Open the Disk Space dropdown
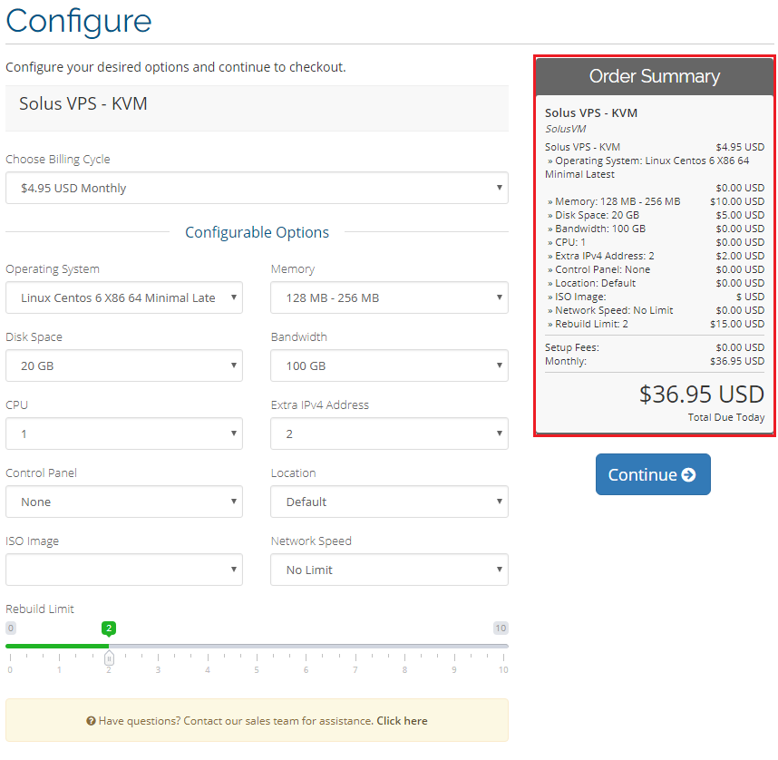 pos(124,365)
